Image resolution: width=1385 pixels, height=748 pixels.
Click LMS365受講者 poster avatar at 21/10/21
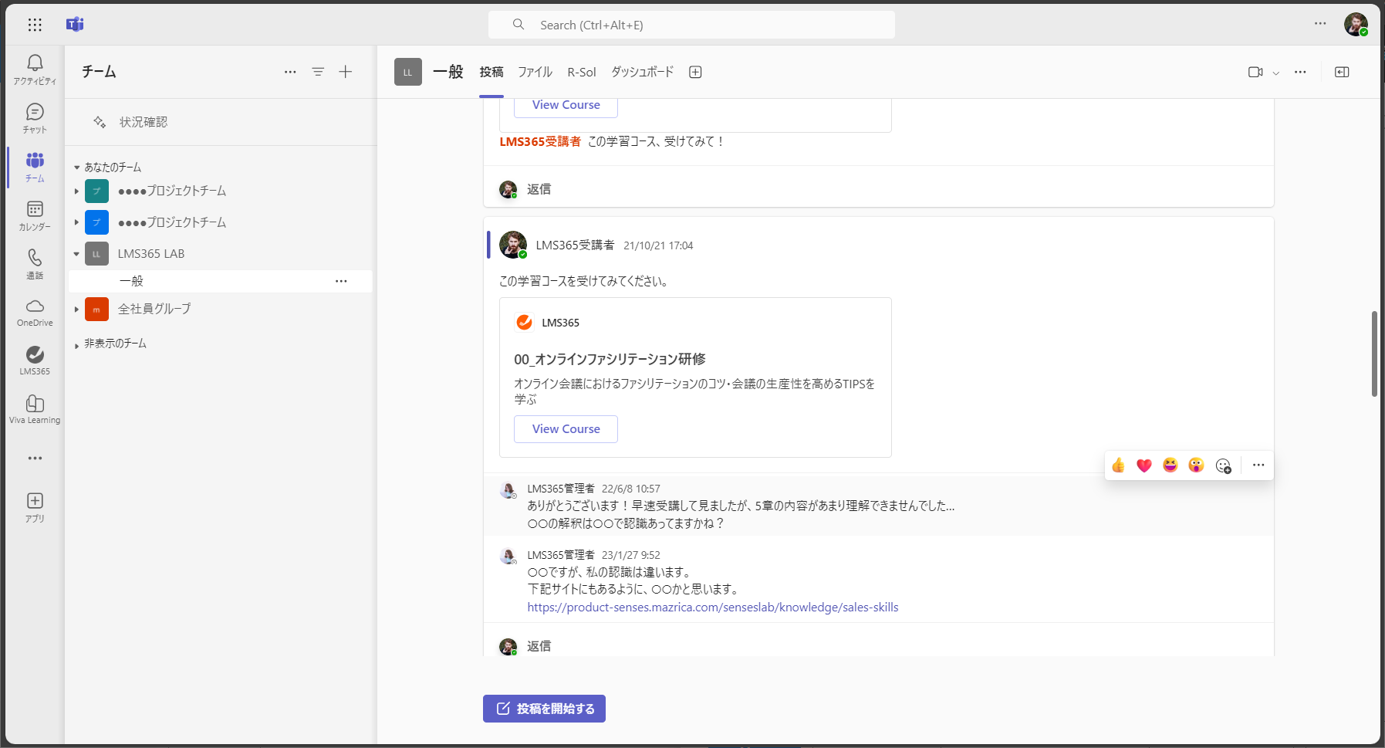[513, 245]
